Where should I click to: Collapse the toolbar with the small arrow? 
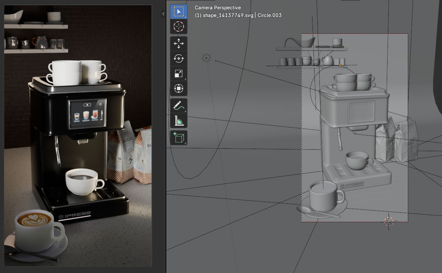point(163,14)
